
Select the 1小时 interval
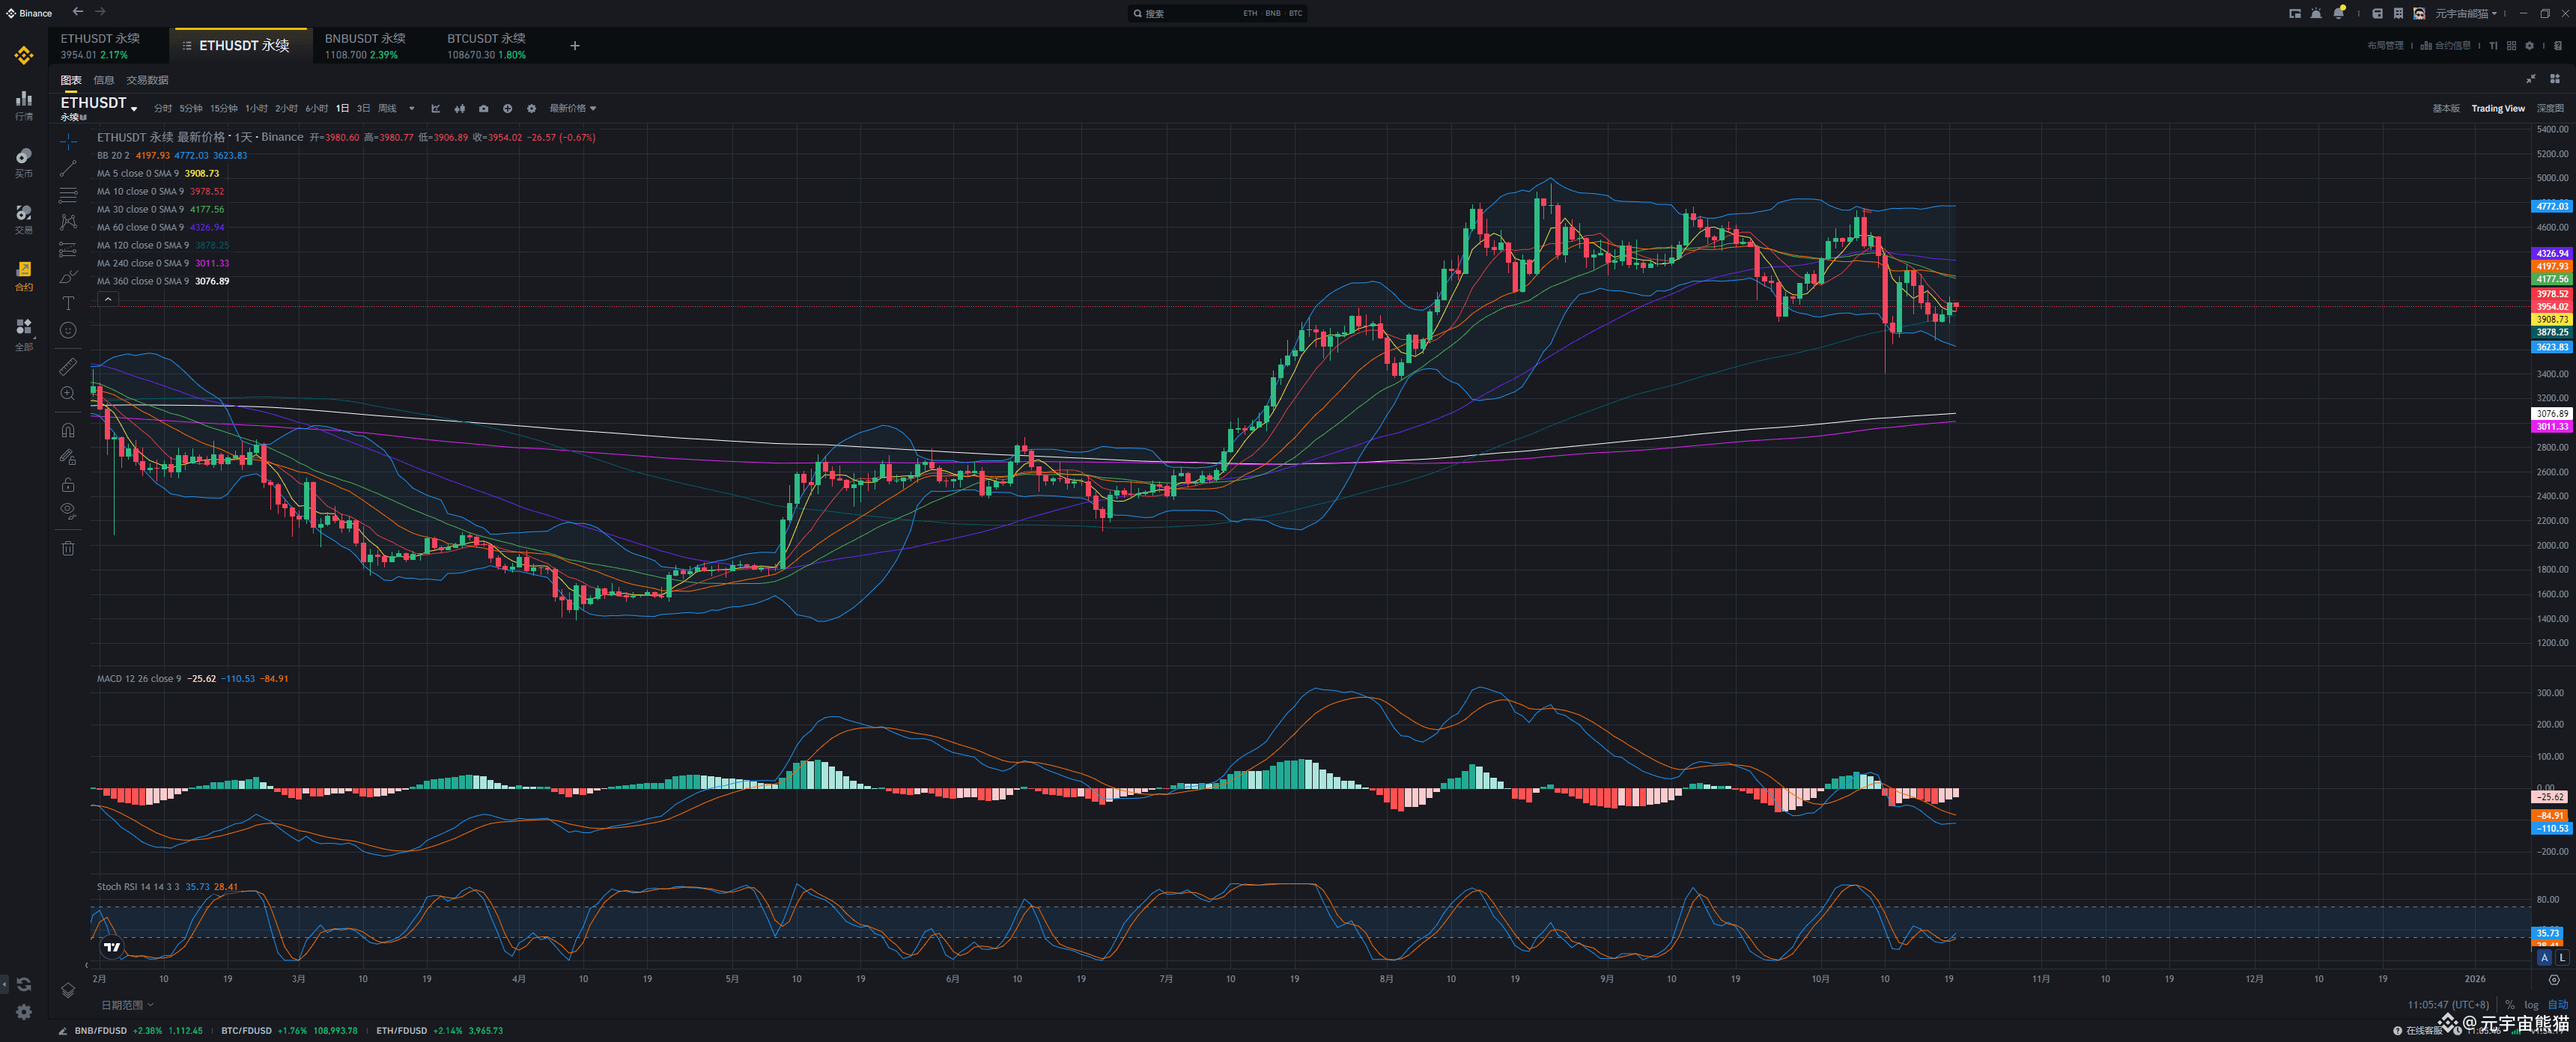(257, 108)
